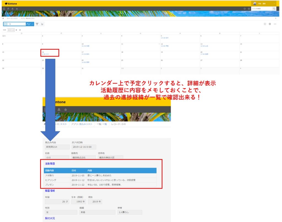Image resolution: width=282 pixels, height=222 pixels.
Task: Open the kintone app launcher hamburger menu
Action: click(4, 9)
